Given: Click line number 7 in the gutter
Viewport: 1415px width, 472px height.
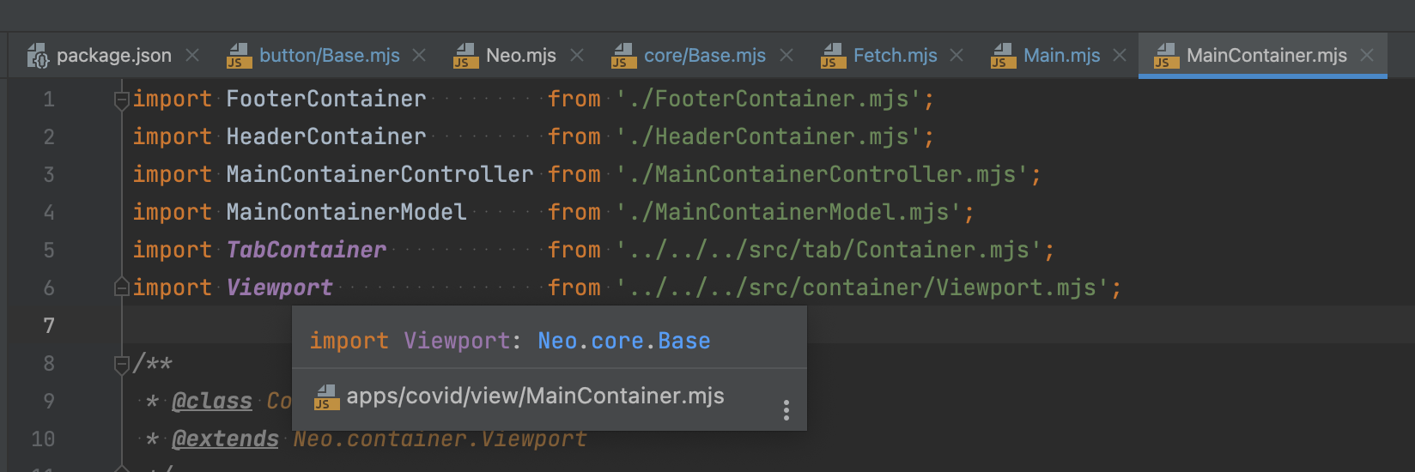Looking at the screenshot, I should click(x=49, y=326).
